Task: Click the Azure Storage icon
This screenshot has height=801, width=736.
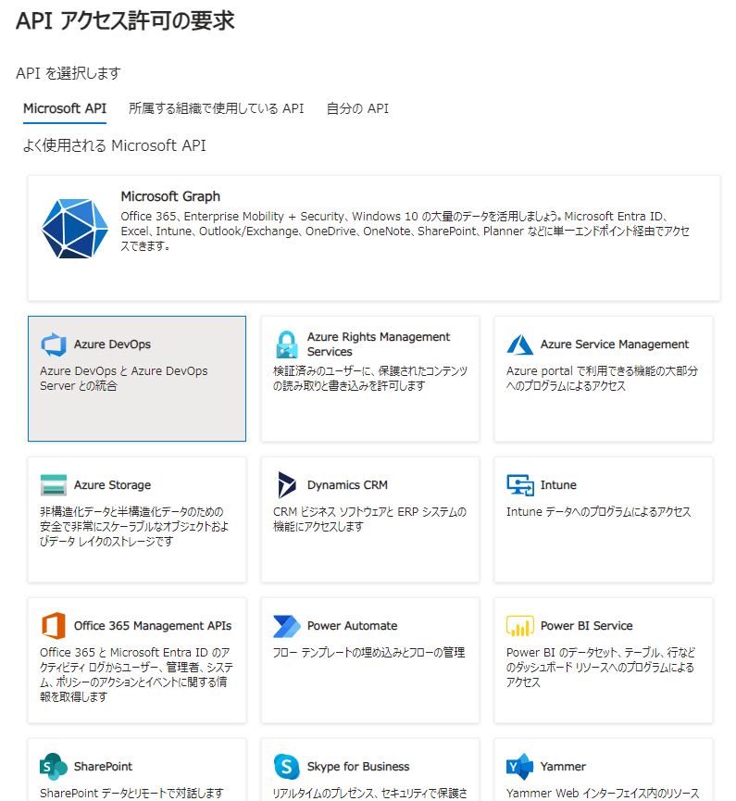Action: 54,485
